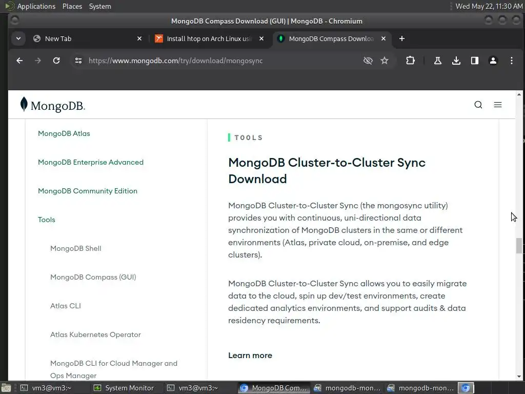
Task: Click the TOOLS section label
Action: tap(249, 137)
